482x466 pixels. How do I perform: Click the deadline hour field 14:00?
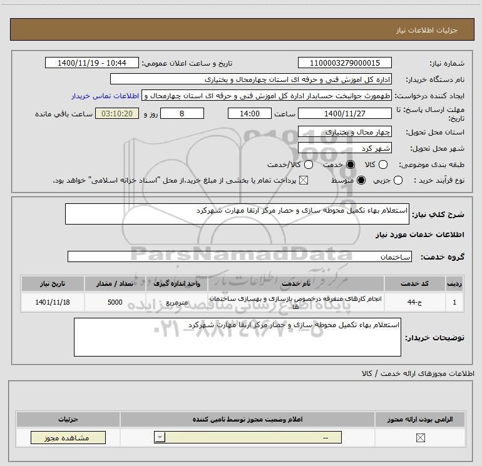[x=250, y=113]
